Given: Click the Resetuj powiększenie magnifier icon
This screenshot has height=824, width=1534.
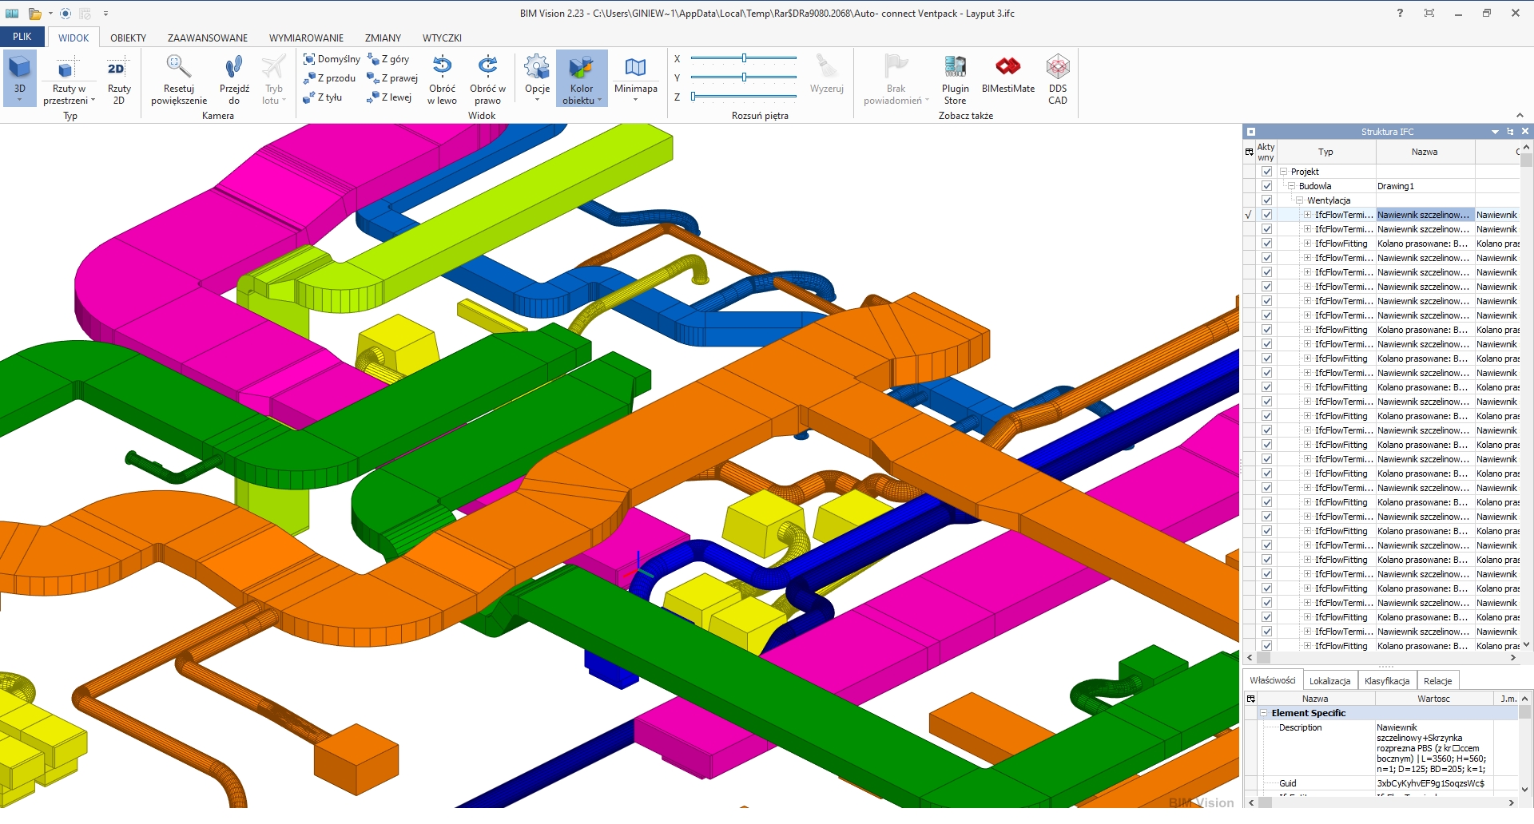Looking at the screenshot, I should pyautogui.click(x=178, y=67).
